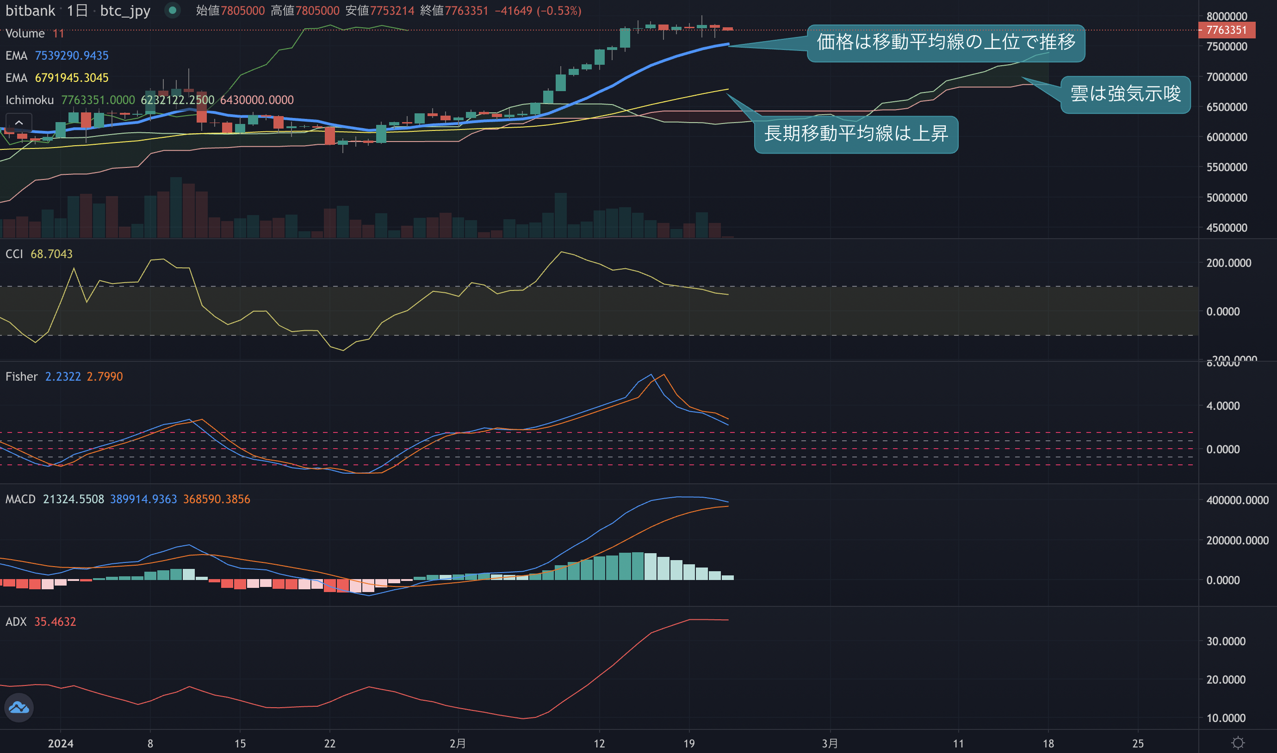Viewport: 1277px width, 753px height.
Task: Select the 価格は移動平均線の上位で推移 callout
Action: (946, 43)
